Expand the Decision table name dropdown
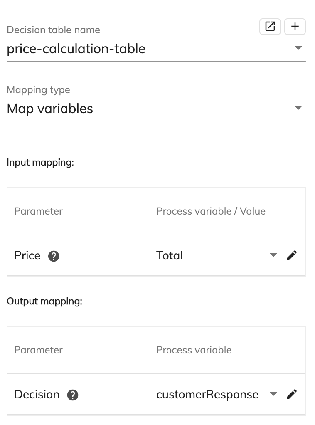 point(298,48)
